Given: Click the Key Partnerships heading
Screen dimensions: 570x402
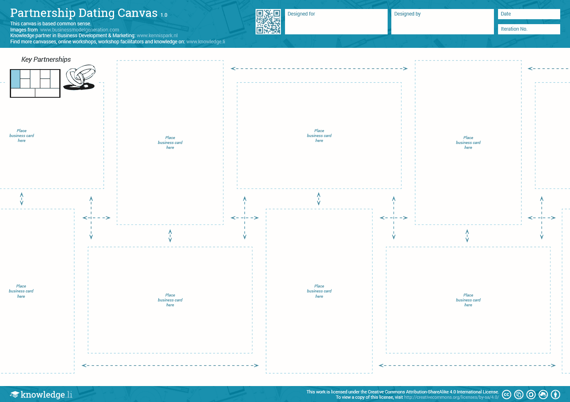Looking at the screenshot, I should click(46, 59).
